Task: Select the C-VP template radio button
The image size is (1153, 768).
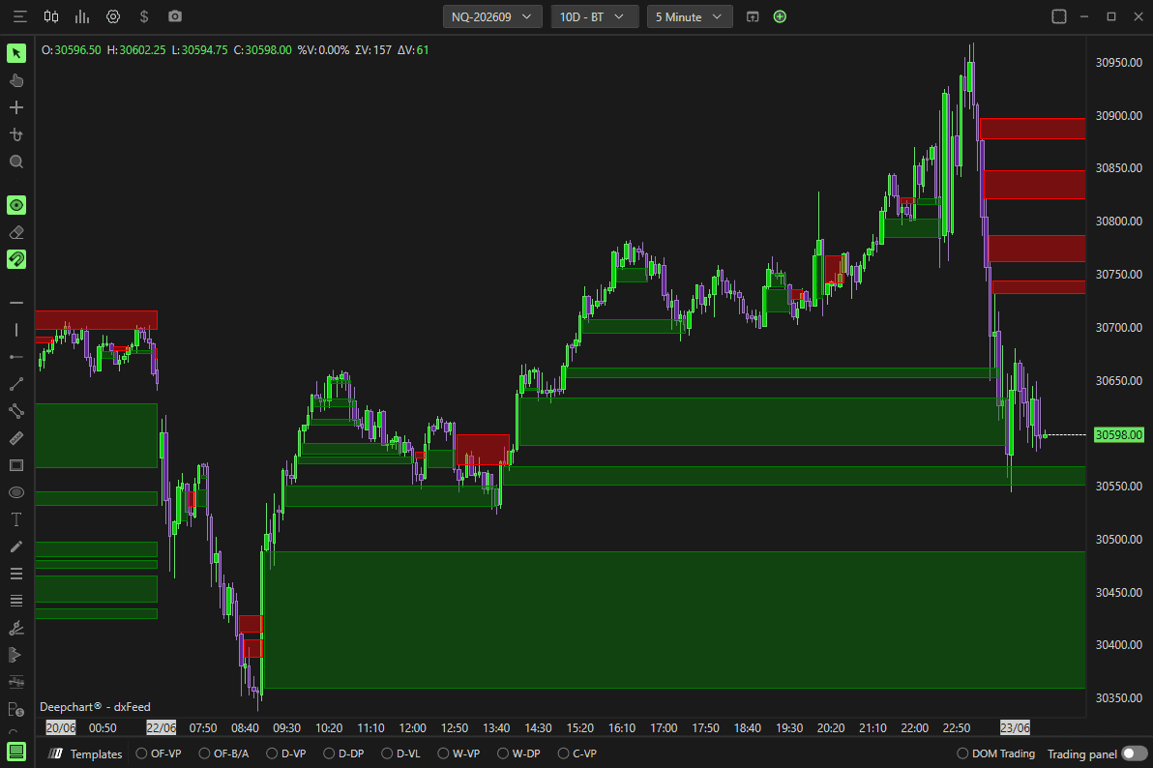Action: [563, 753]
